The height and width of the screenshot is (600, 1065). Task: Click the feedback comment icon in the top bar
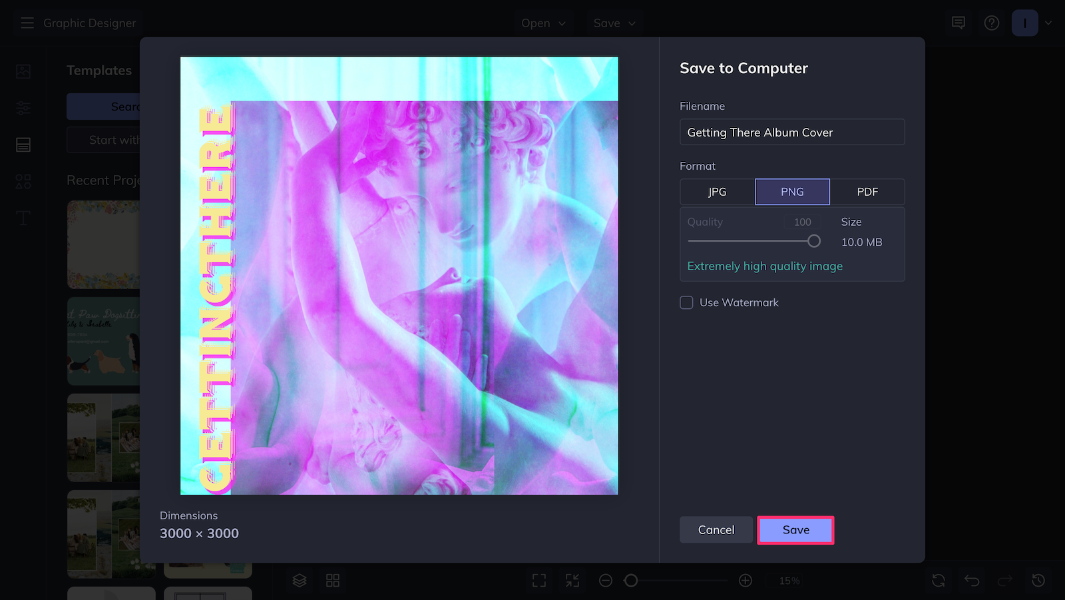958,22
